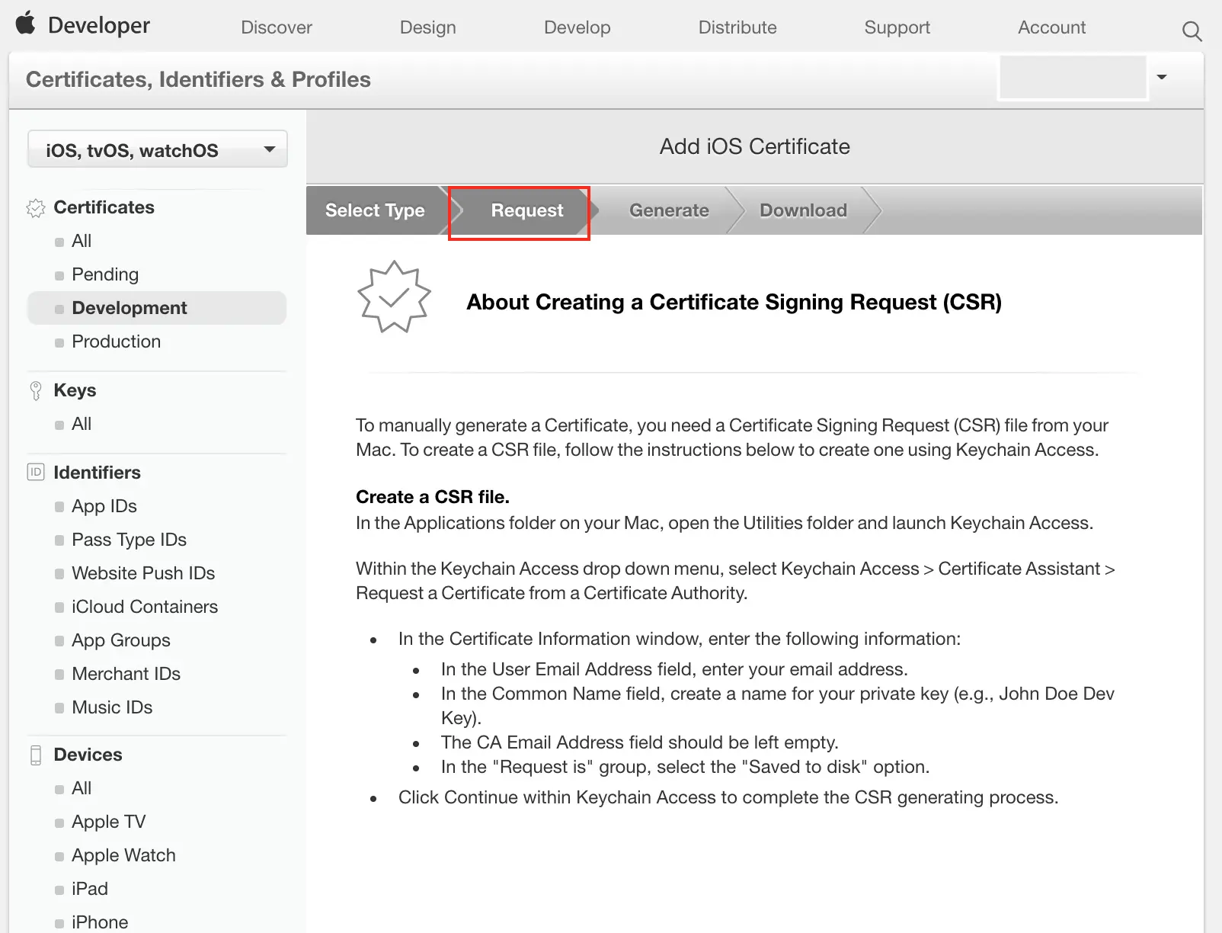The width and height of the screenshot is (1222, 933).
Task: Open the Account menu
Action: point(1052,27)
